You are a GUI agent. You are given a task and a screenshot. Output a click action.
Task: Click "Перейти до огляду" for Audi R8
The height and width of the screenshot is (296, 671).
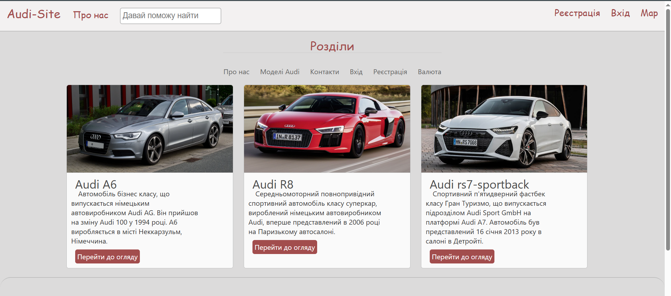pos(285,247)
